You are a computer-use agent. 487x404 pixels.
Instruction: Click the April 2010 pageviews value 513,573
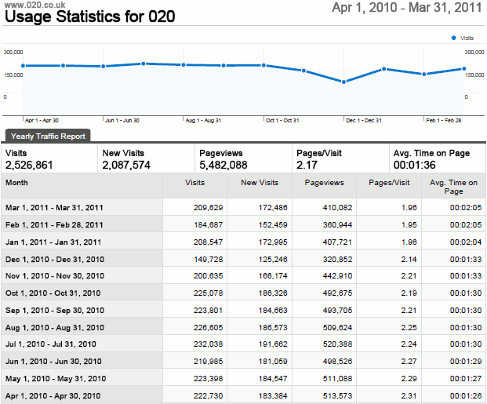(338, 396)
